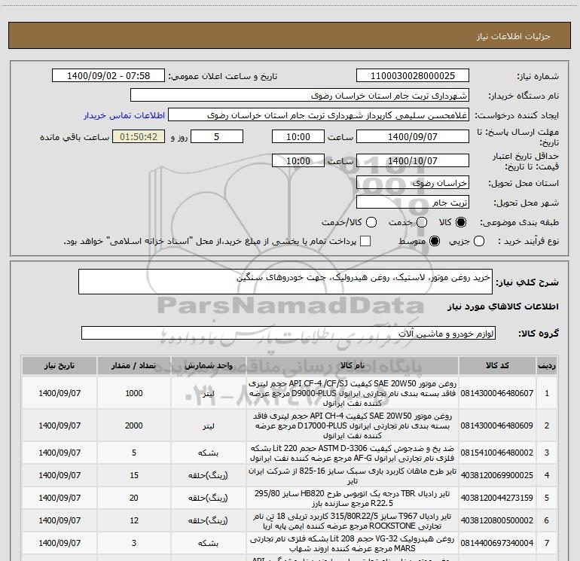The height and width of the screenshot is (561, 580).
Task: Click quantity 20 in row 5
Action: point(134,498)
